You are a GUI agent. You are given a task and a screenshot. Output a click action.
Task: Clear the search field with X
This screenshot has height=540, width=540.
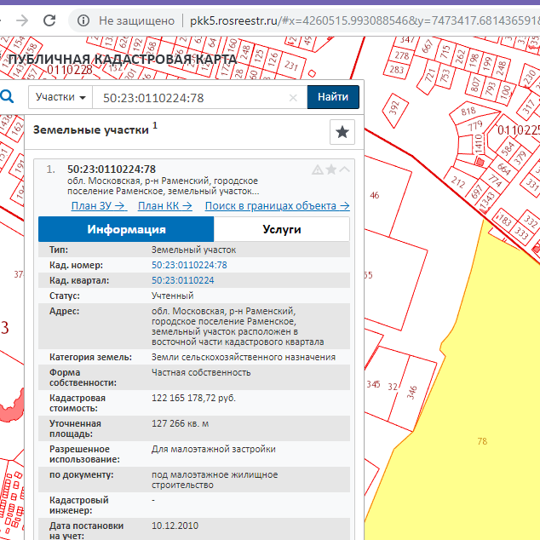(x=294, y=98)
